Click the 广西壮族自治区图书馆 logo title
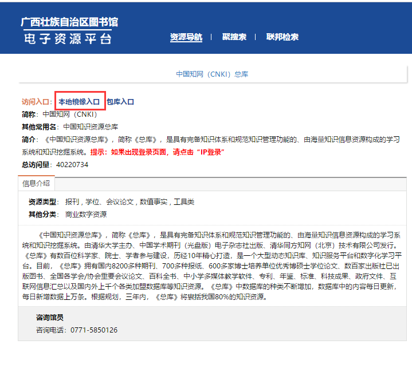Image resolution: width=412 pixels, height=368 pixels. pyautogui.click(x=69, y=22)
